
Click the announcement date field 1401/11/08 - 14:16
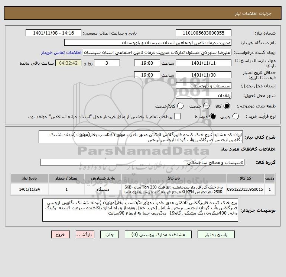point(53,33)
